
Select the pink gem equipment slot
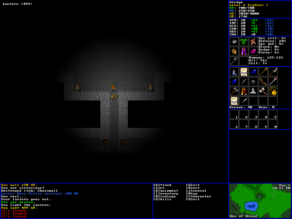(x=254, y=51)
